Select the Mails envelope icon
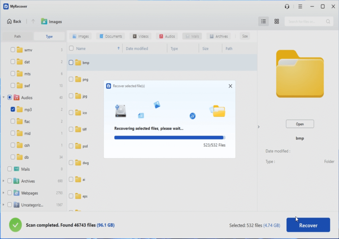The image size is (339, 239). pos(17,169)
